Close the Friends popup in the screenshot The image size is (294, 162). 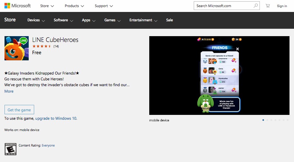pos(238,49)
